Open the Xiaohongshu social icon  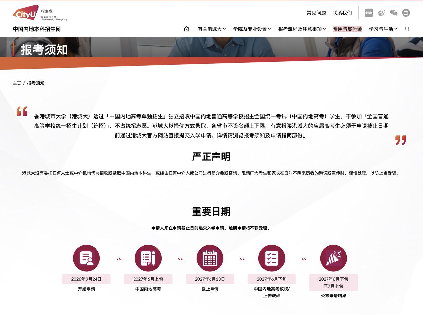pyautogui.click(x=369, y=13)
